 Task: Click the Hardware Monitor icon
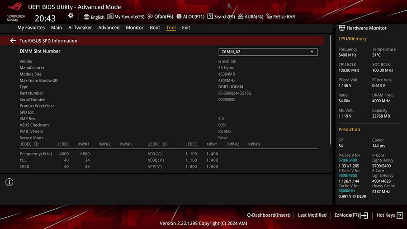tap(342, 28)
